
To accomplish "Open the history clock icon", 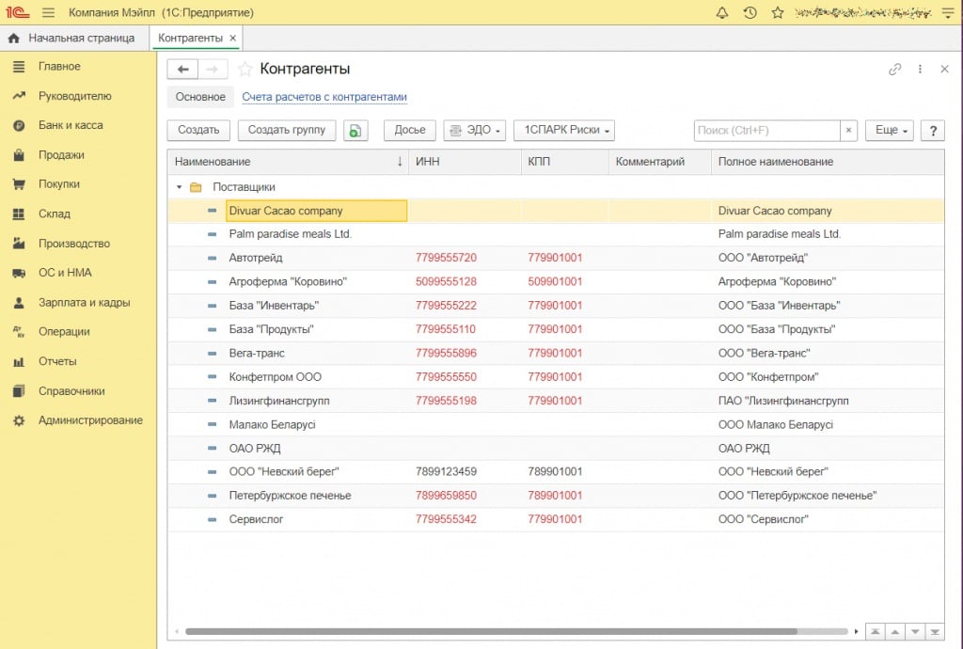I will tap(750, 13).
